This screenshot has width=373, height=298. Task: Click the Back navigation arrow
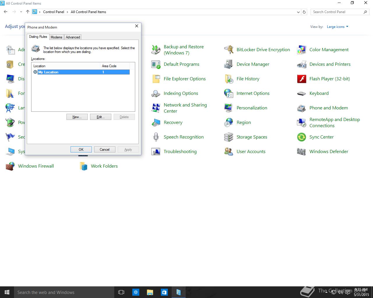[6, 12]
